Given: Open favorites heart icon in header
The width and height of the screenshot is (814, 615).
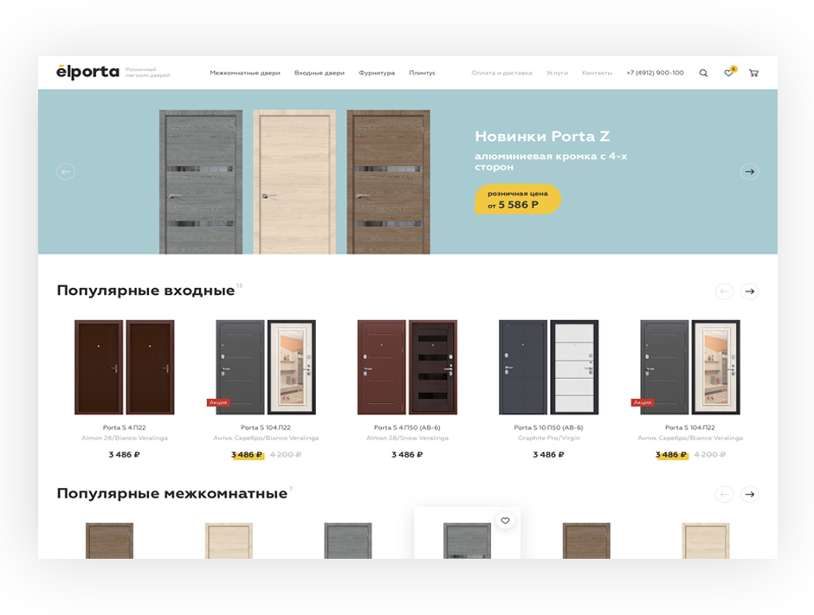Looking at the screenshot, I should 729,73.
